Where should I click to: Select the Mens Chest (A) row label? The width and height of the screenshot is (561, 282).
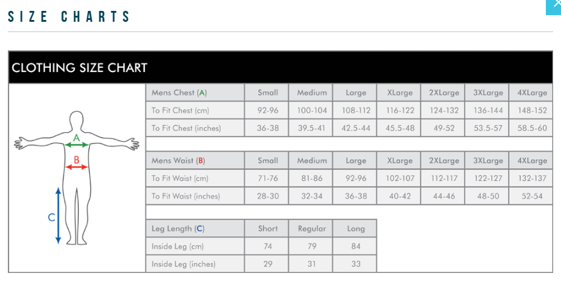179,93
